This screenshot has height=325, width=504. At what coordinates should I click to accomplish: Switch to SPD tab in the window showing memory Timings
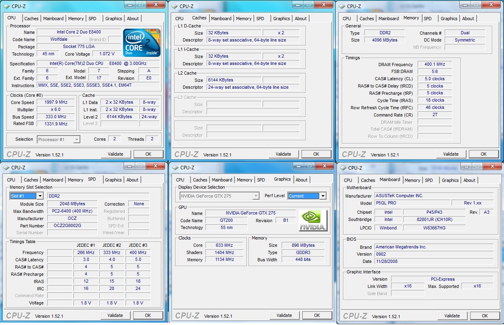(x=428, y=19)
